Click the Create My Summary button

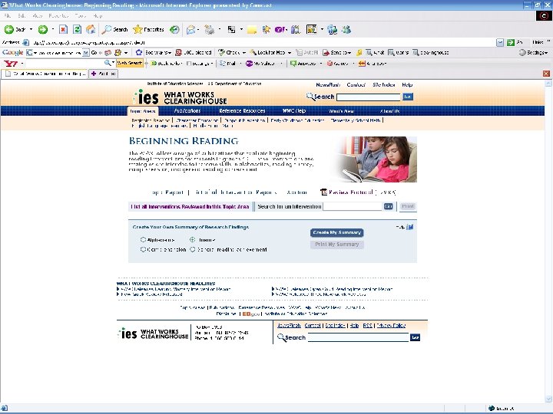[337, 233]
